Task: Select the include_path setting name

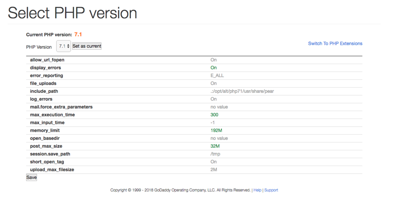Action: click(x=44, y=91)
